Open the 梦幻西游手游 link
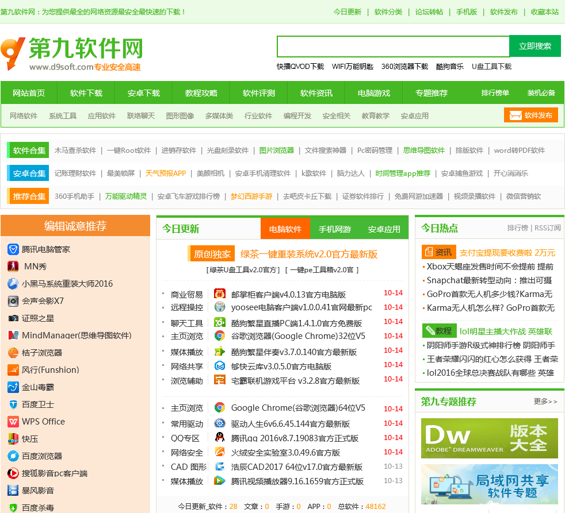The image size is (565, 513). click(x=251, y=196)
